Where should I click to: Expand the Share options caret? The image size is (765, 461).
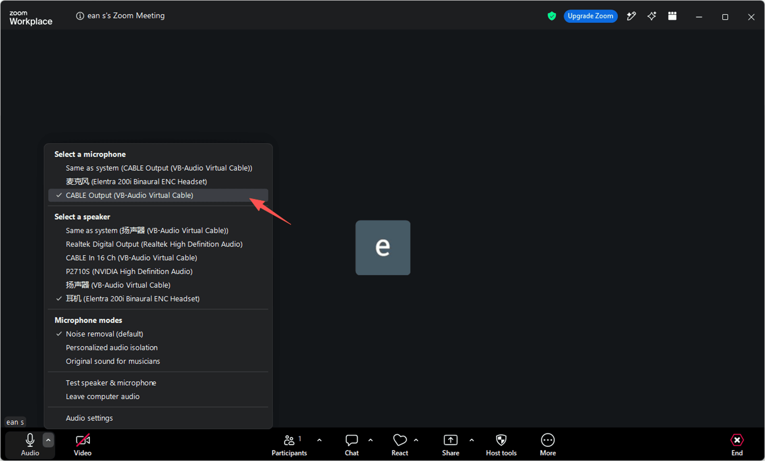point(472,440)
